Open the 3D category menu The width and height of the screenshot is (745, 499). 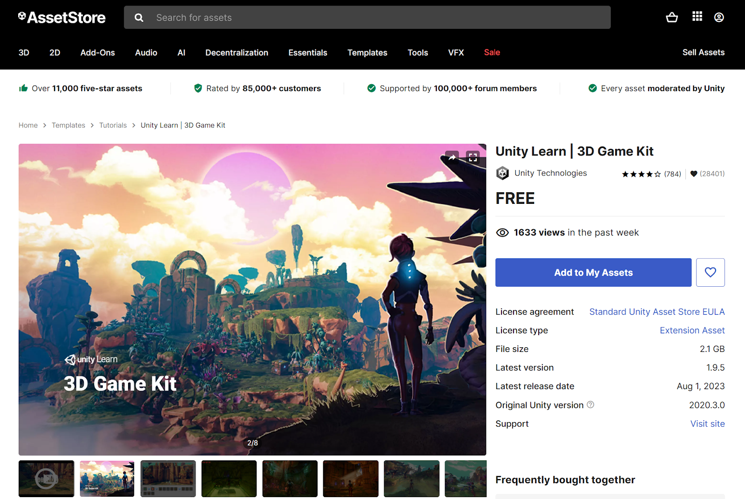pyautogui.click(x=24, y=53)
